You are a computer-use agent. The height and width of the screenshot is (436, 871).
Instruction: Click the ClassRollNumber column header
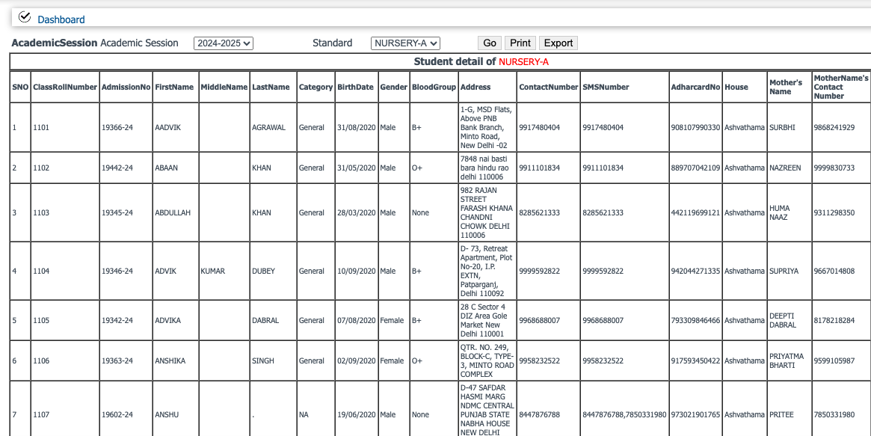(x=65, y=87)
